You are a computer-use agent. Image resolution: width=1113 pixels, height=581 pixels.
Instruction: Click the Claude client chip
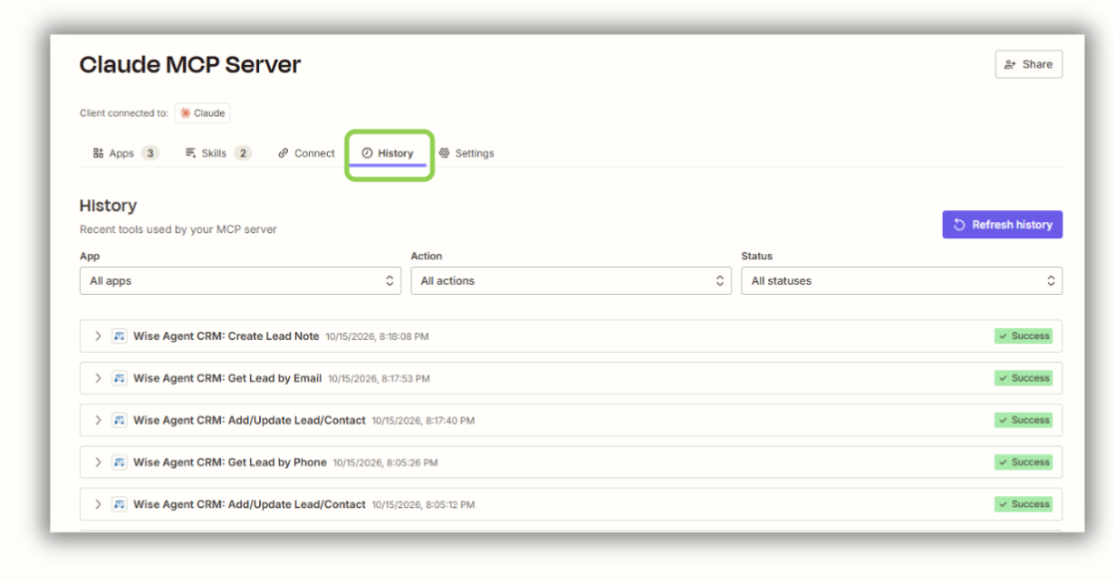click(202, 113)
